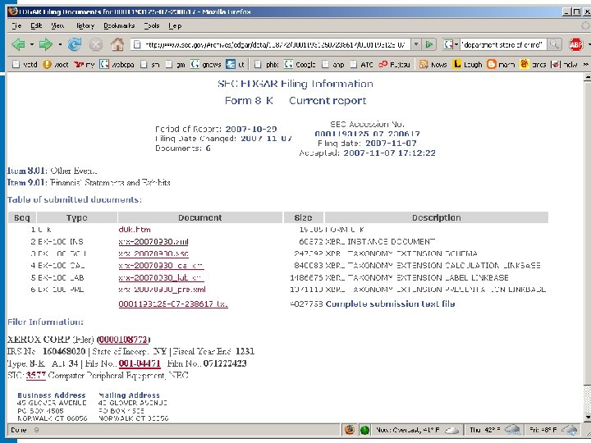
Task: Open the 'vstd' bookmark
Action: (x=25, y=65)
